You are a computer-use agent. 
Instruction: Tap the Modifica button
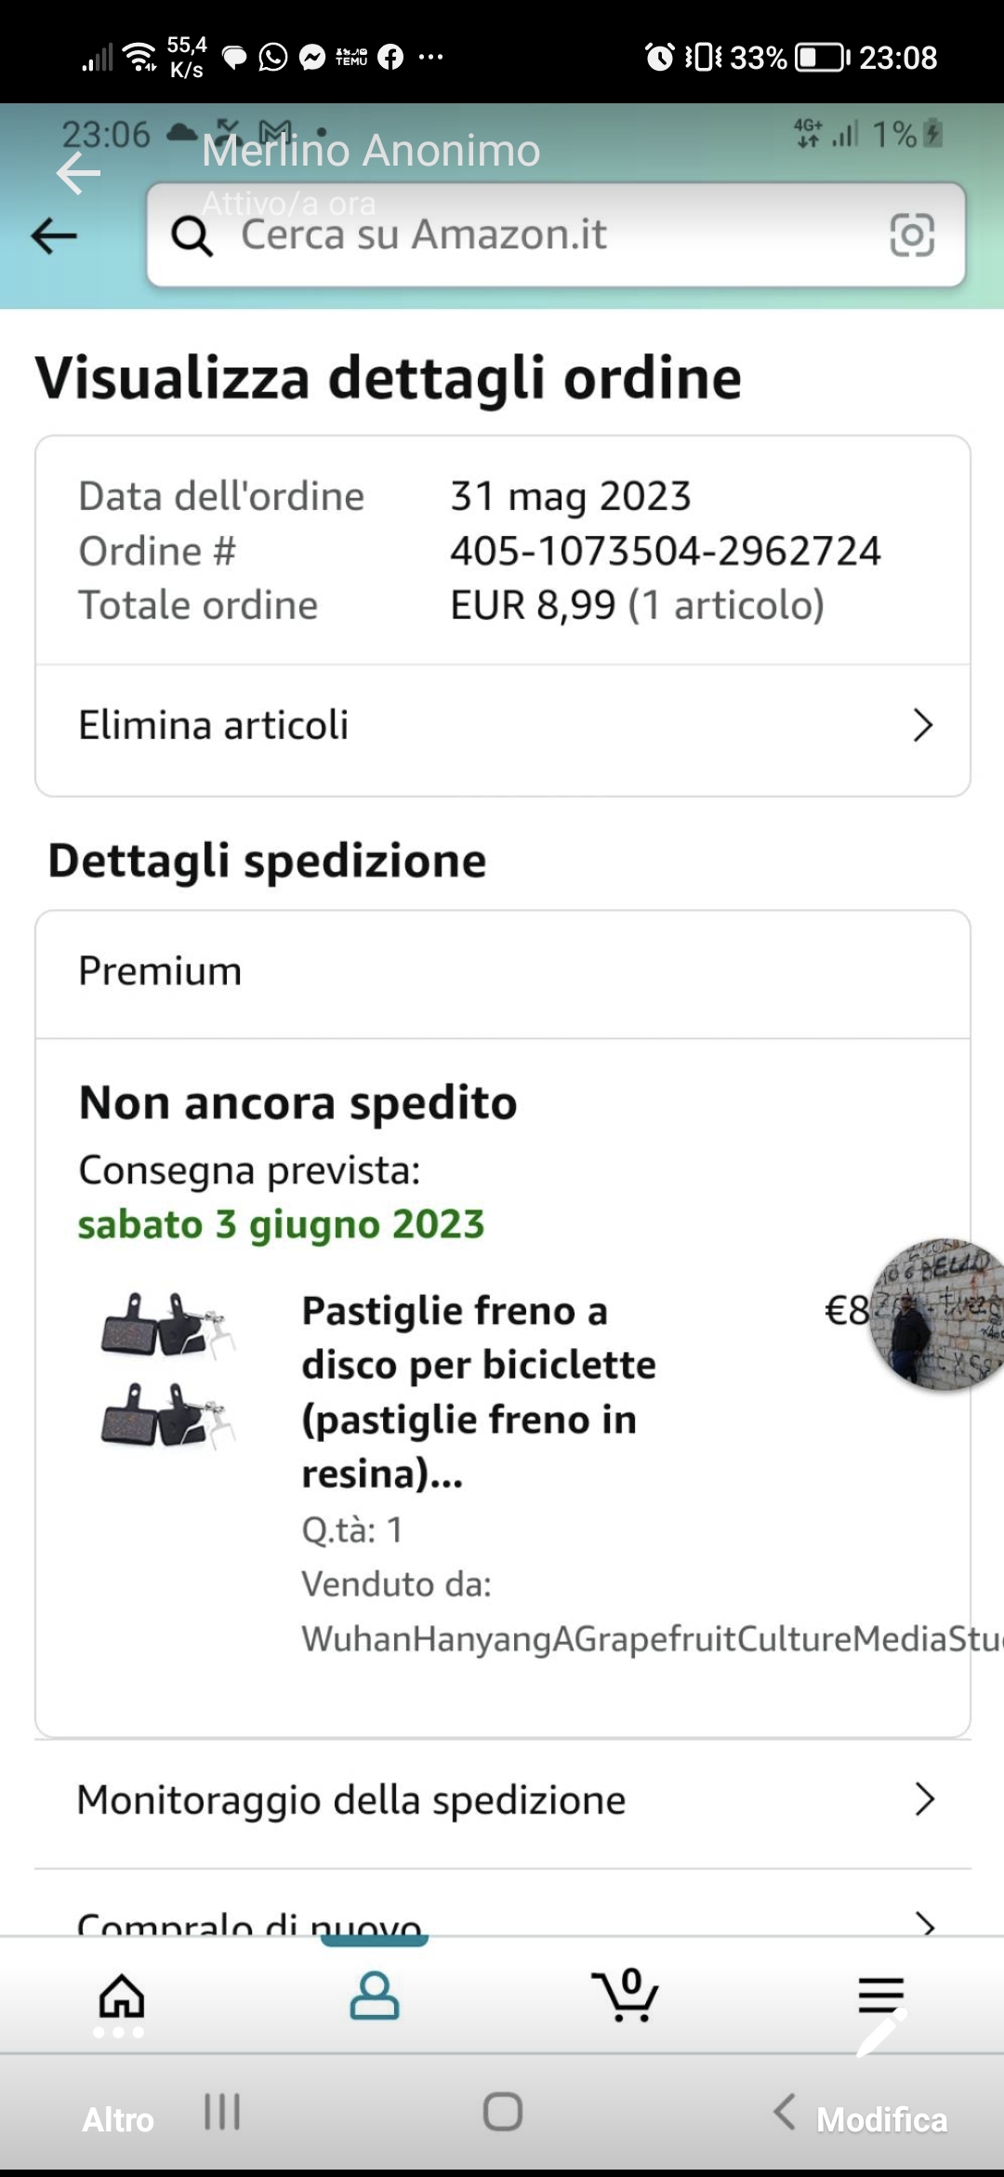pos(881,2119)
